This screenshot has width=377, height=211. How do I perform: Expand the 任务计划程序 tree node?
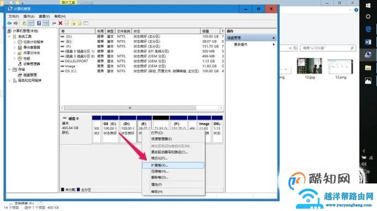[x=14, y=42]
